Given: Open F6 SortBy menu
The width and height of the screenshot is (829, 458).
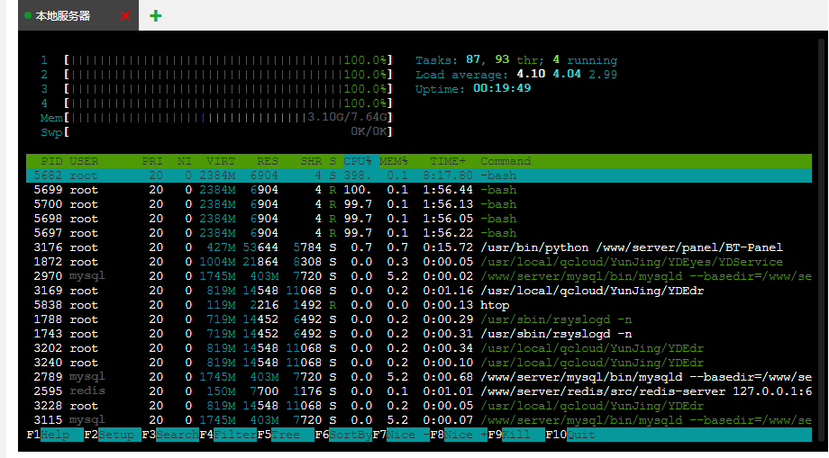Looking at the screenshot, I should coord(343,435).
